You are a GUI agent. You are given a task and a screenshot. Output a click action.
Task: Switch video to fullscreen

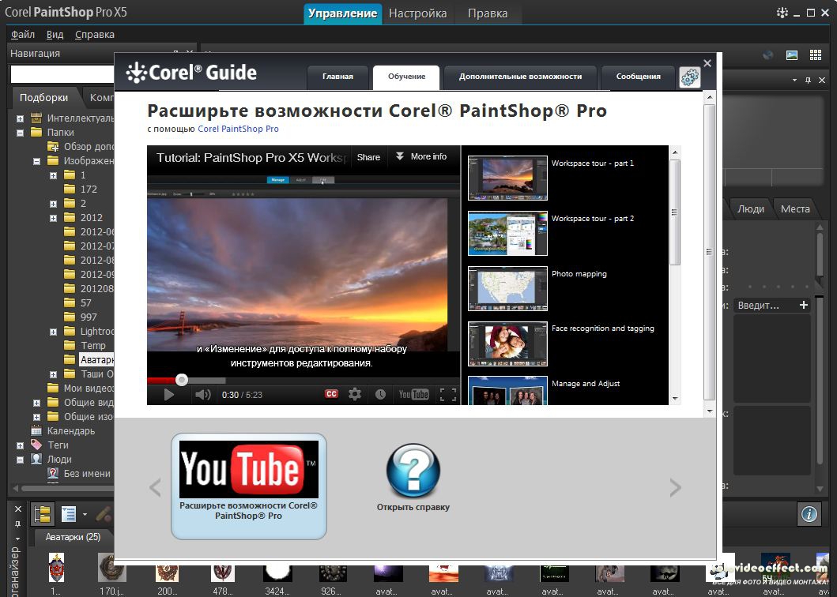pyautogui.click(x=448, y=395)
